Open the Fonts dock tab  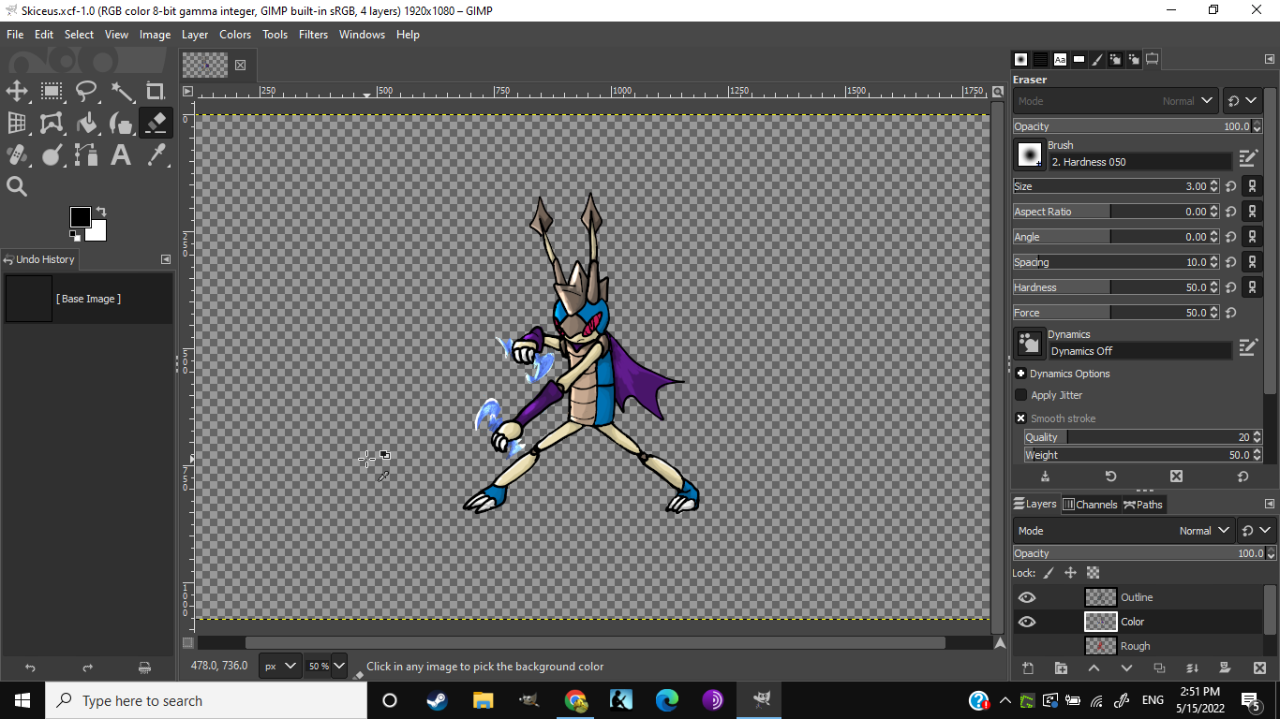(x=1060, y=59)
